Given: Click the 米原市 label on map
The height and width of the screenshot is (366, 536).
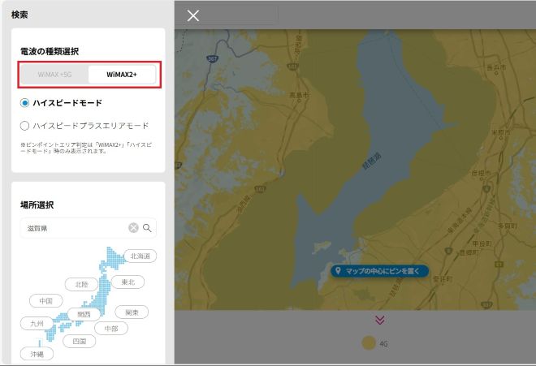Looking at the screenshot, I should pyautogui.click(x=501, y=132).
